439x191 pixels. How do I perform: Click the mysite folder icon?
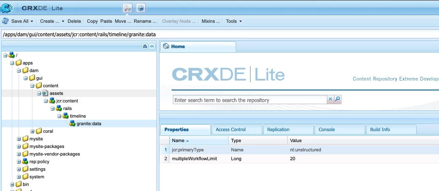point(25,139)
